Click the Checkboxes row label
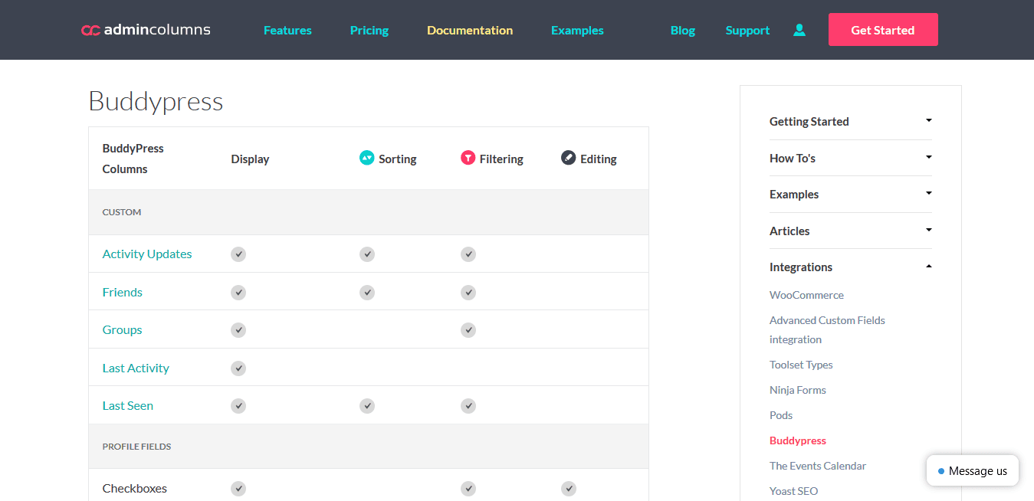 (x=135, y=489)
